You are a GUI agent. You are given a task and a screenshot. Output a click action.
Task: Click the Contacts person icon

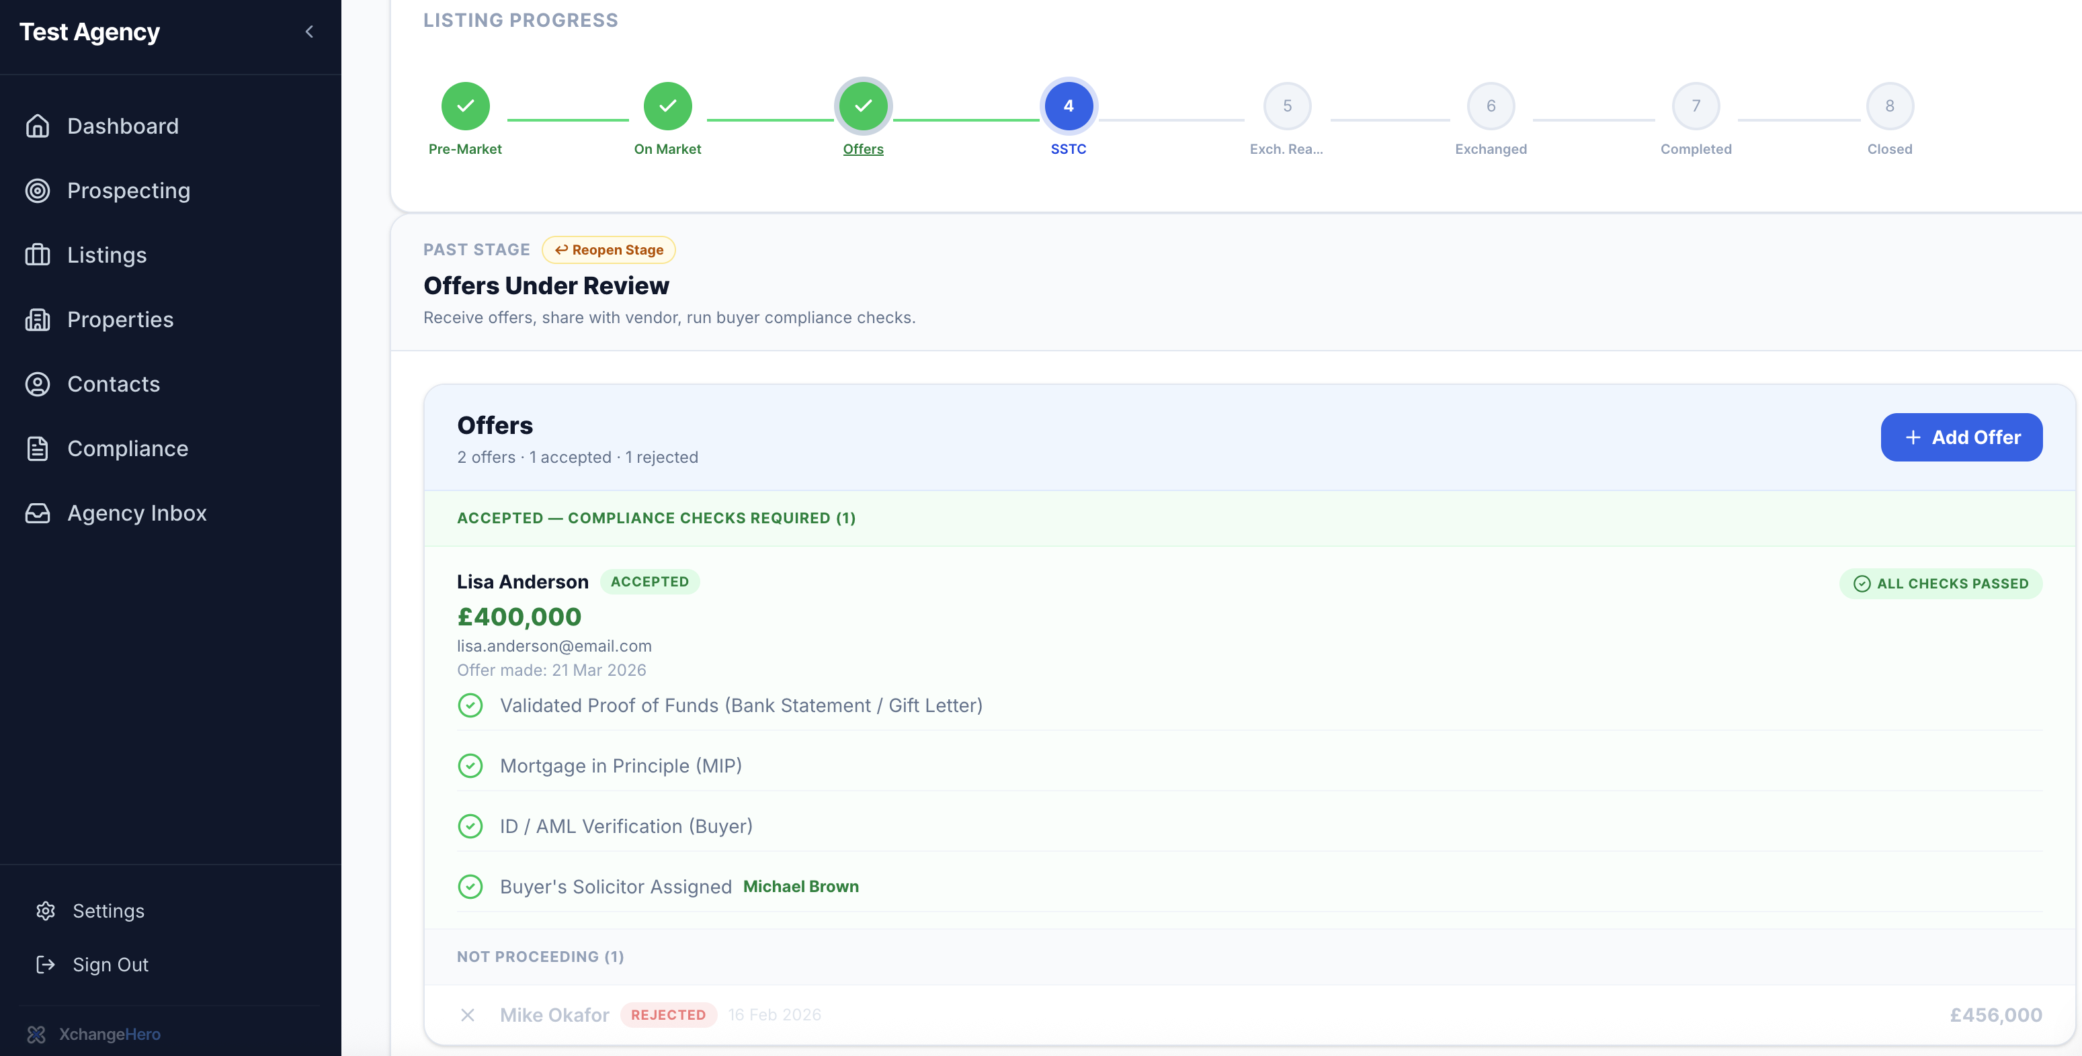click(x=37, y=385)
